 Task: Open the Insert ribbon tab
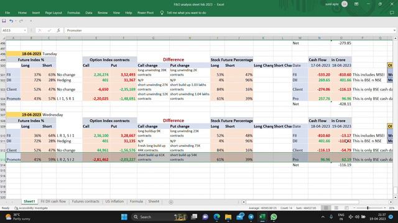pyautogui.click(x=36, y=12)
